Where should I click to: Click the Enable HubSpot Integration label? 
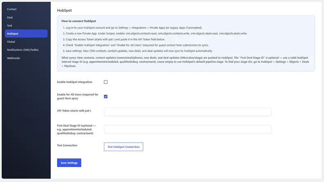click(x=75, y=82)
